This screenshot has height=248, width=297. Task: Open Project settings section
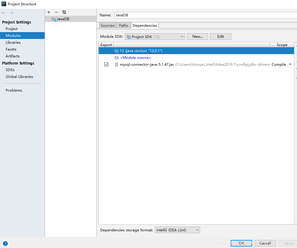(12, 29)
